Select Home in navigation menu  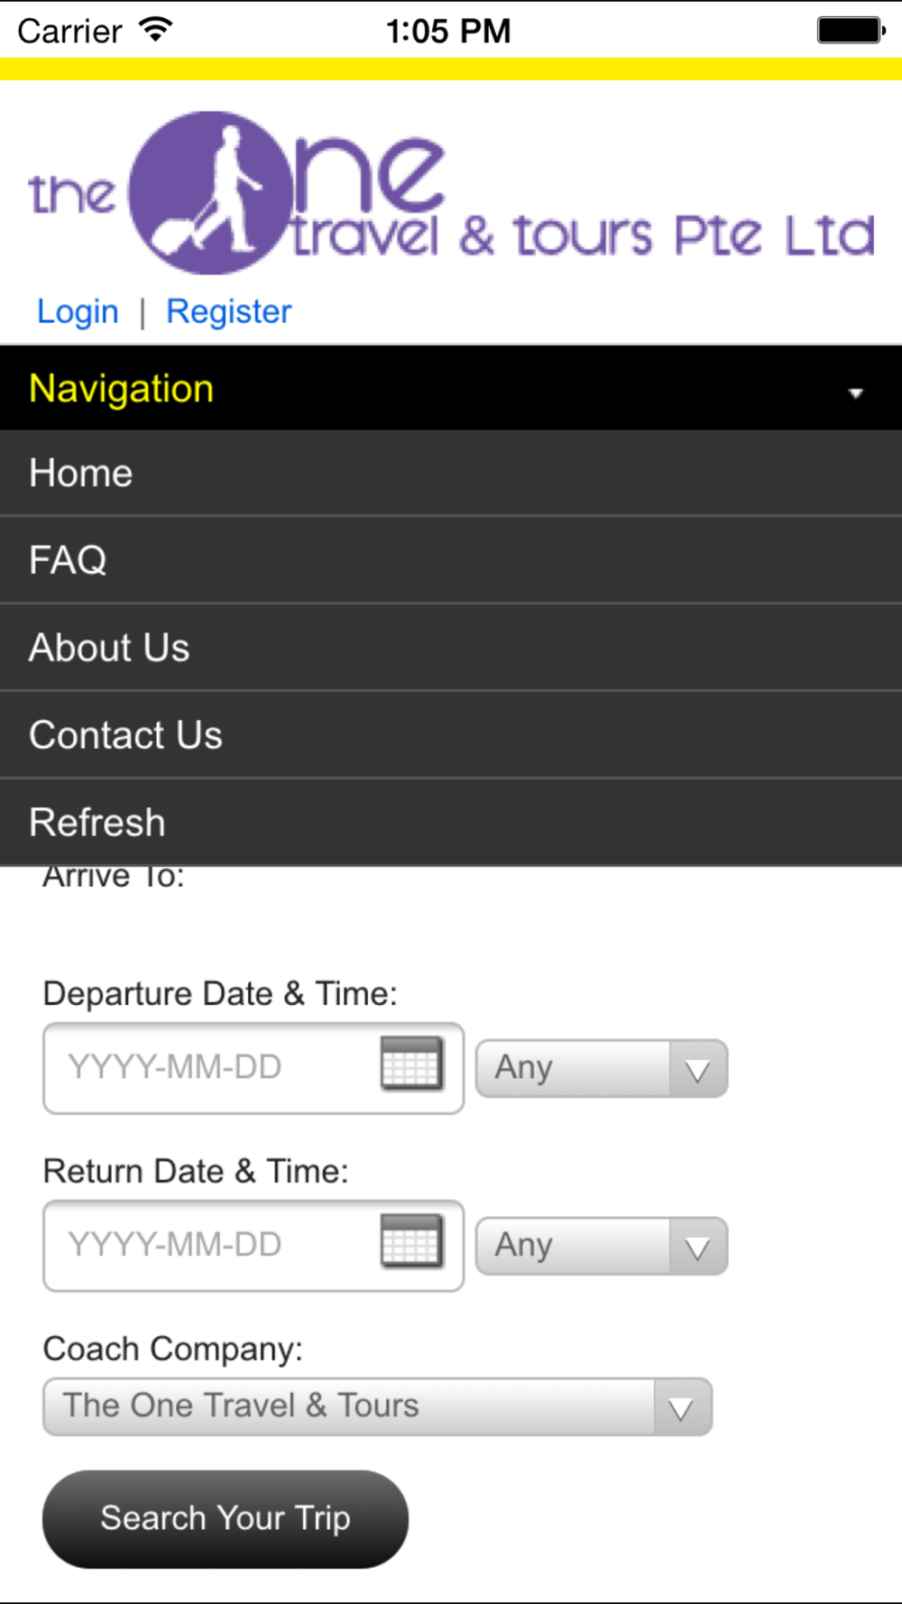pos(451,473)
